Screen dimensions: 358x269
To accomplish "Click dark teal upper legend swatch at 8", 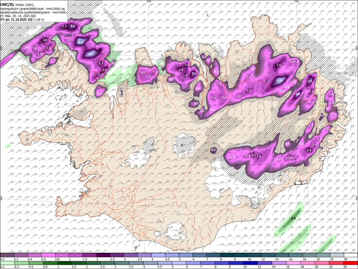I will (x=227, y=255).
